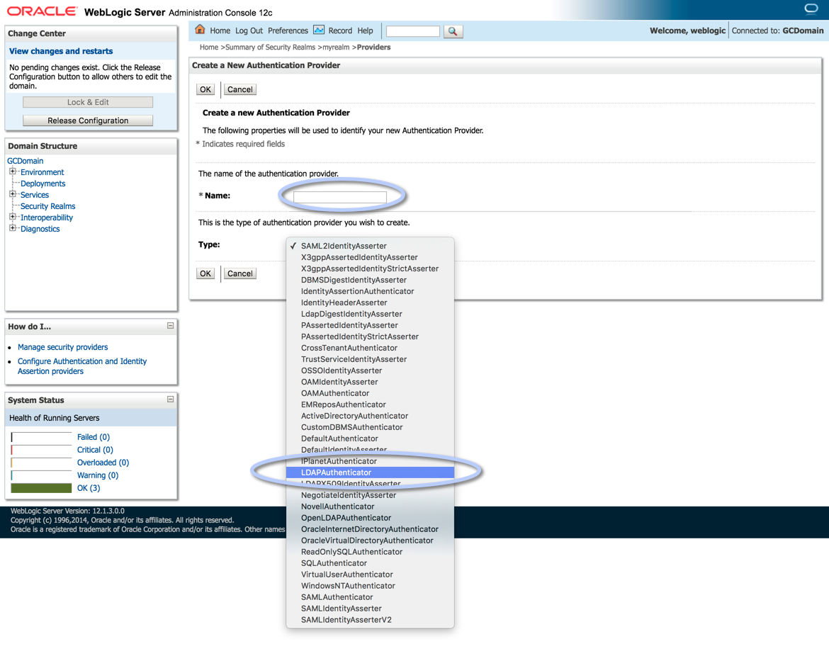Open Preferences in the toolbar
829x651 pixels.
(x=288, y=30)
